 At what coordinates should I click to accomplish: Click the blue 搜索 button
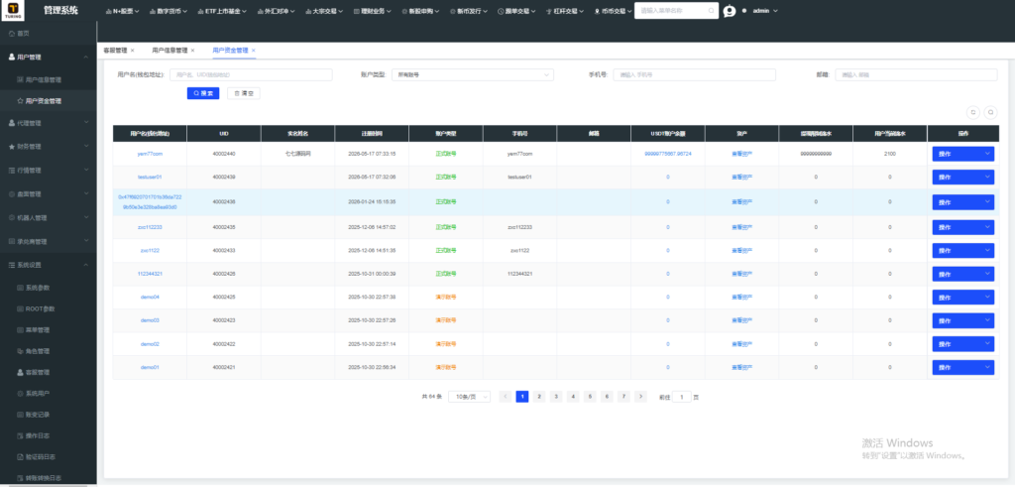(203, 93)
